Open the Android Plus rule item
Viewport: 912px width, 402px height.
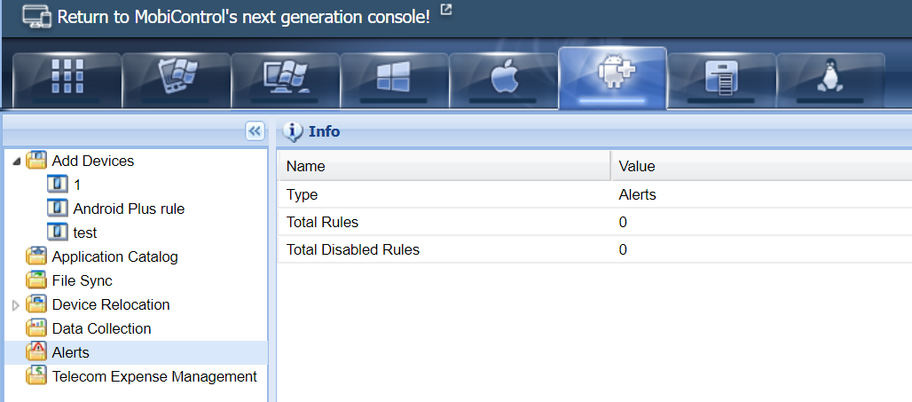click(129, 209)
